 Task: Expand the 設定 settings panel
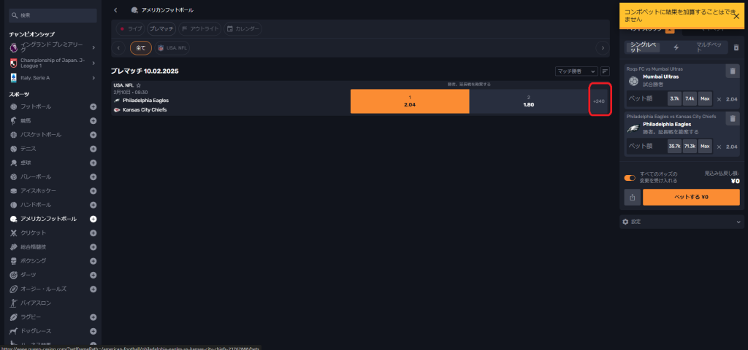tap(682, 222)
